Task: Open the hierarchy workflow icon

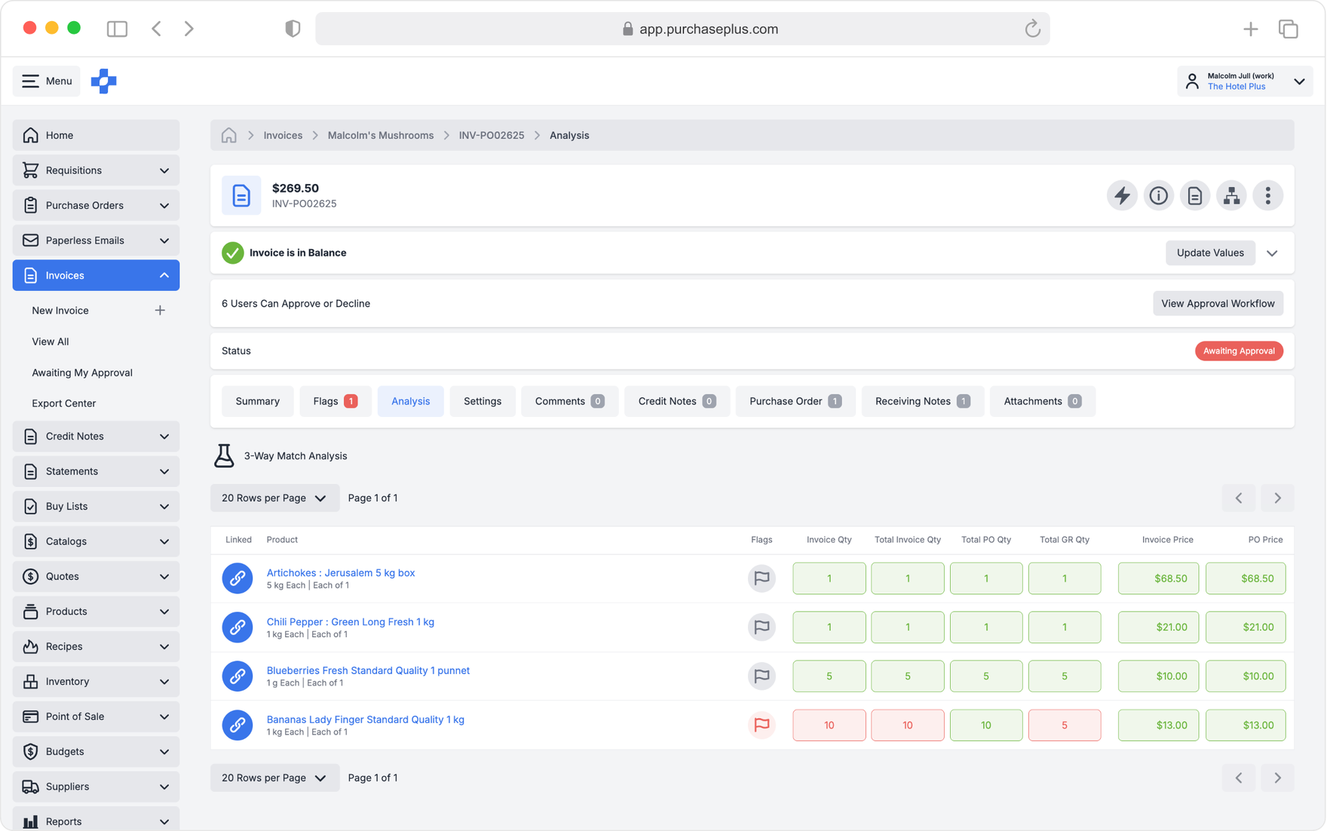Action: [x=1231, y=196]
